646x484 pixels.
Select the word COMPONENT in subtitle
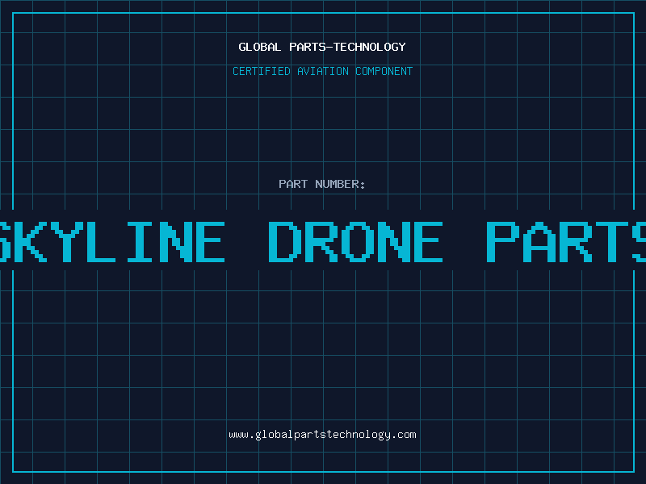[384, 71]
